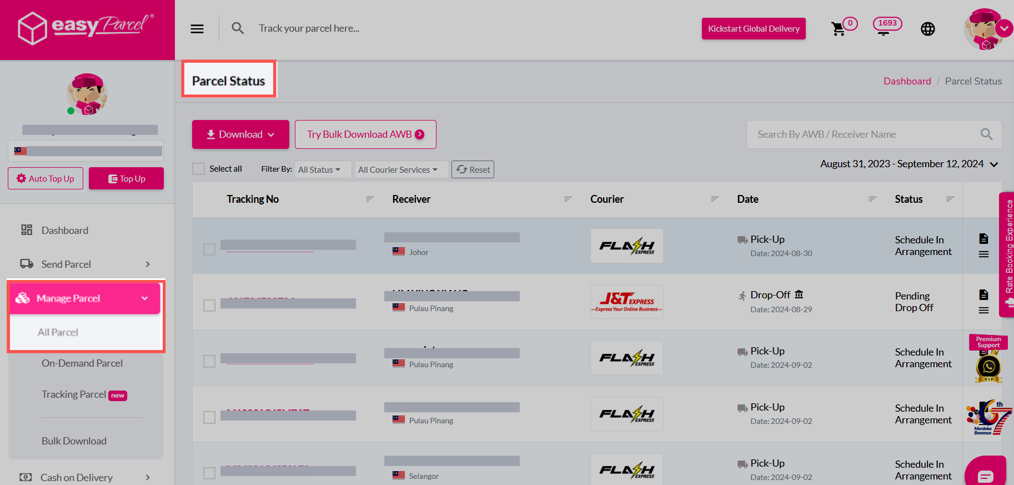
Task: Open the hamburger menu in the top bar
Action: tap(197, 29)
